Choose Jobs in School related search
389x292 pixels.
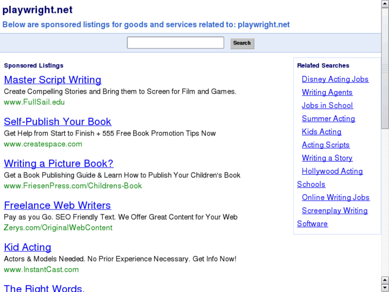(x=327, y=106)
